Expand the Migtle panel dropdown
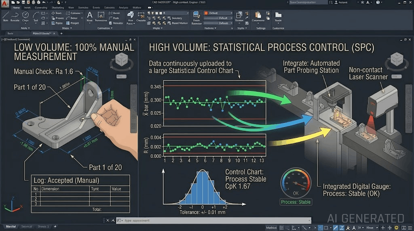The image size is (414, 231). (x=158, y=28)
